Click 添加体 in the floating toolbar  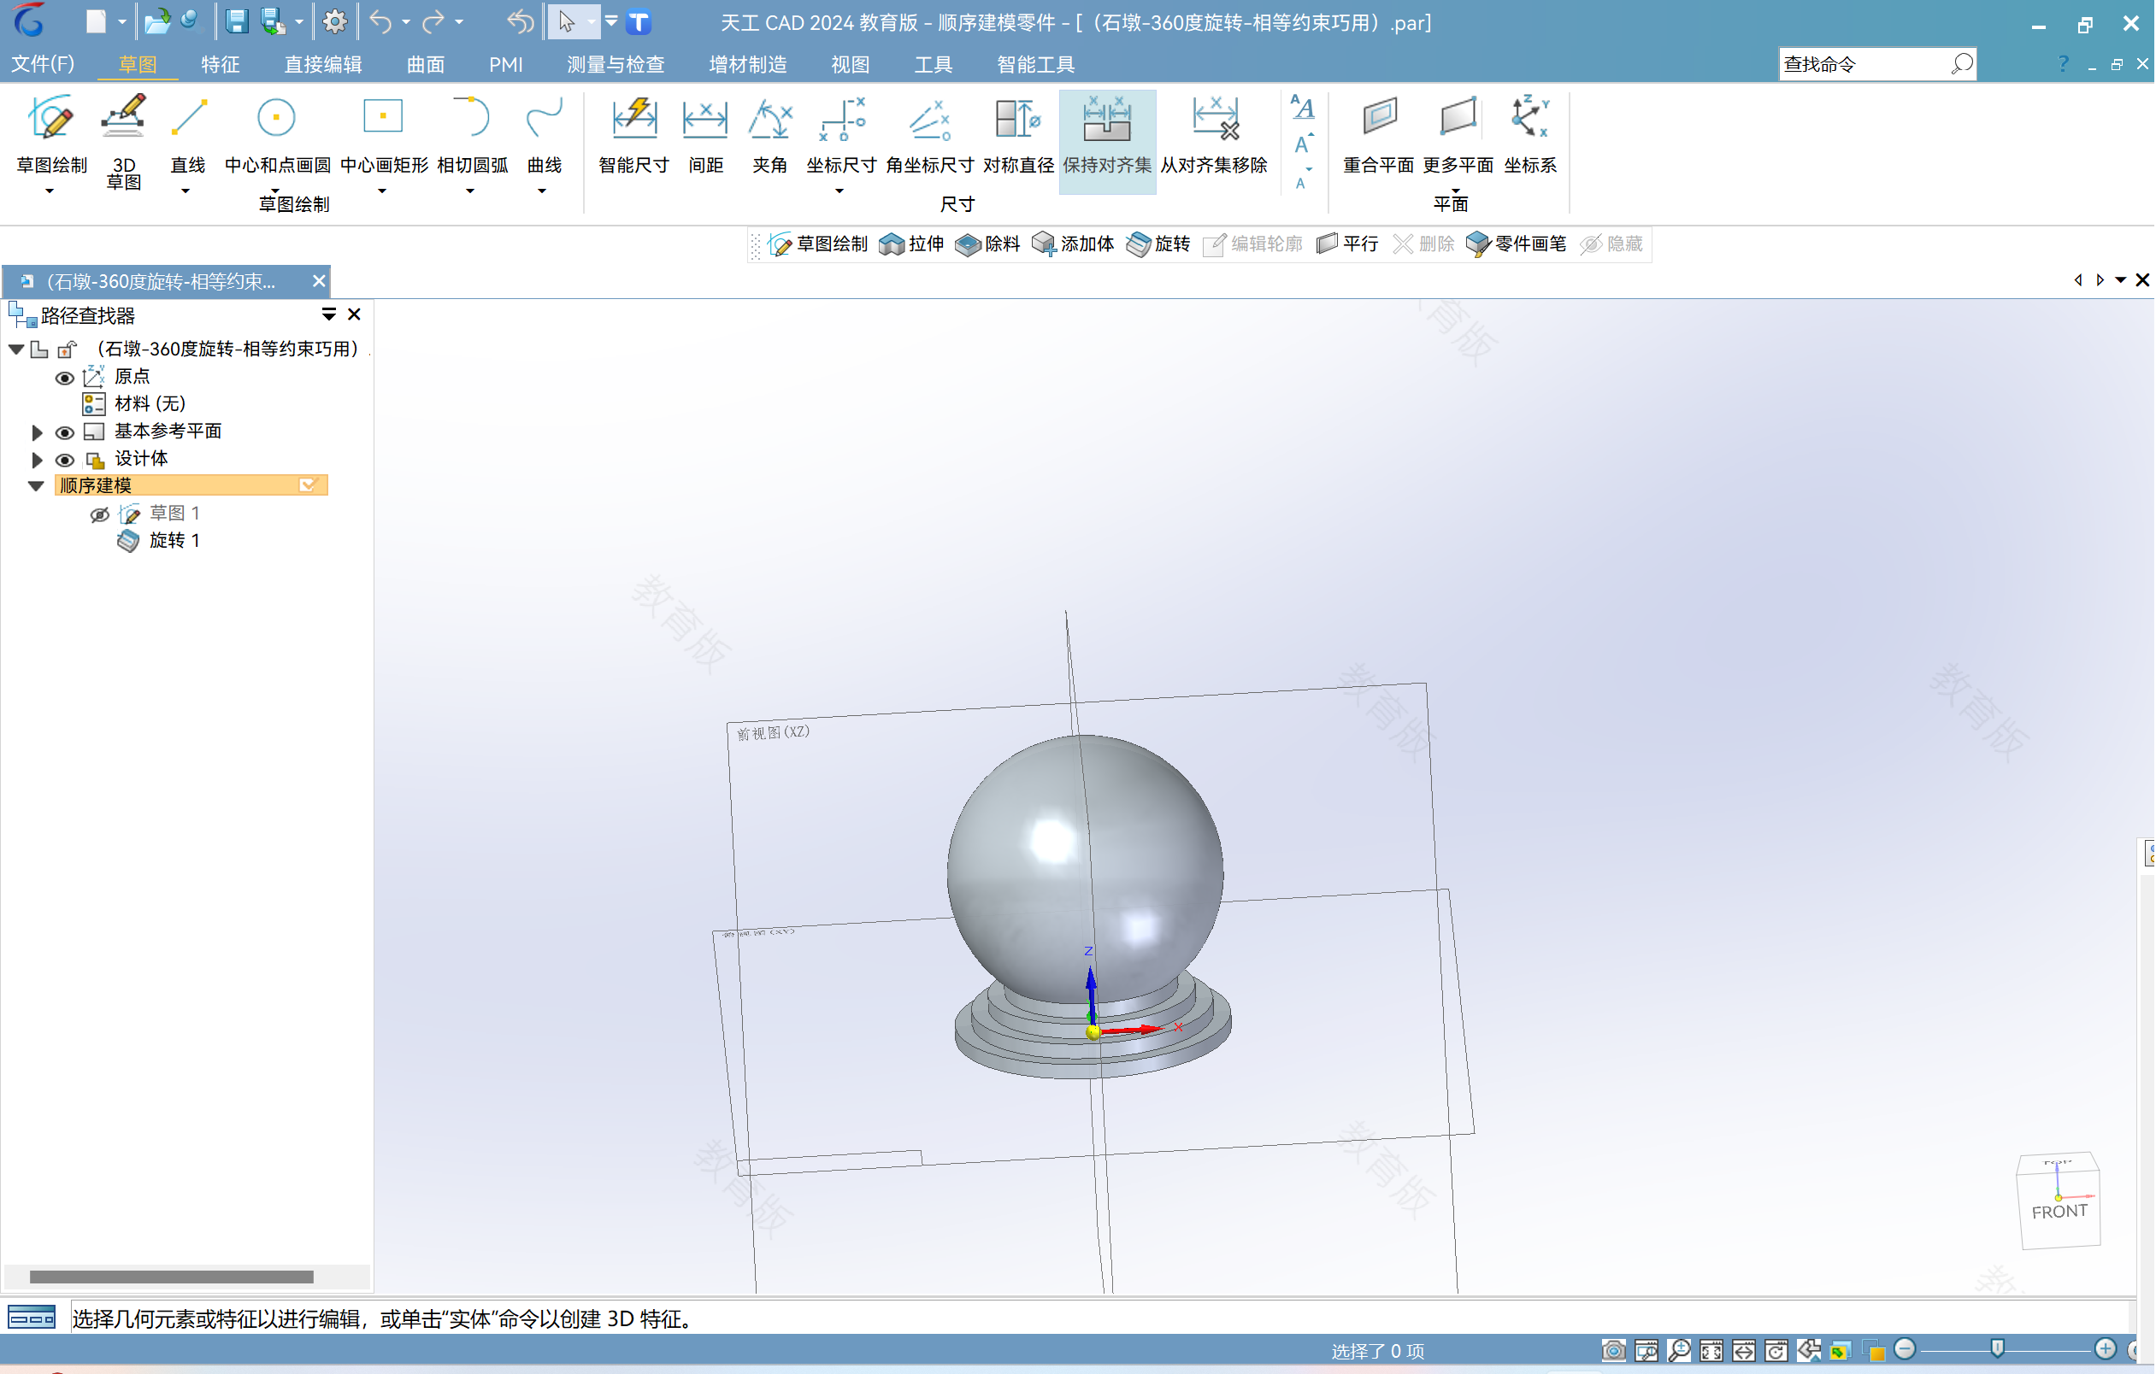click(1073, 244)
